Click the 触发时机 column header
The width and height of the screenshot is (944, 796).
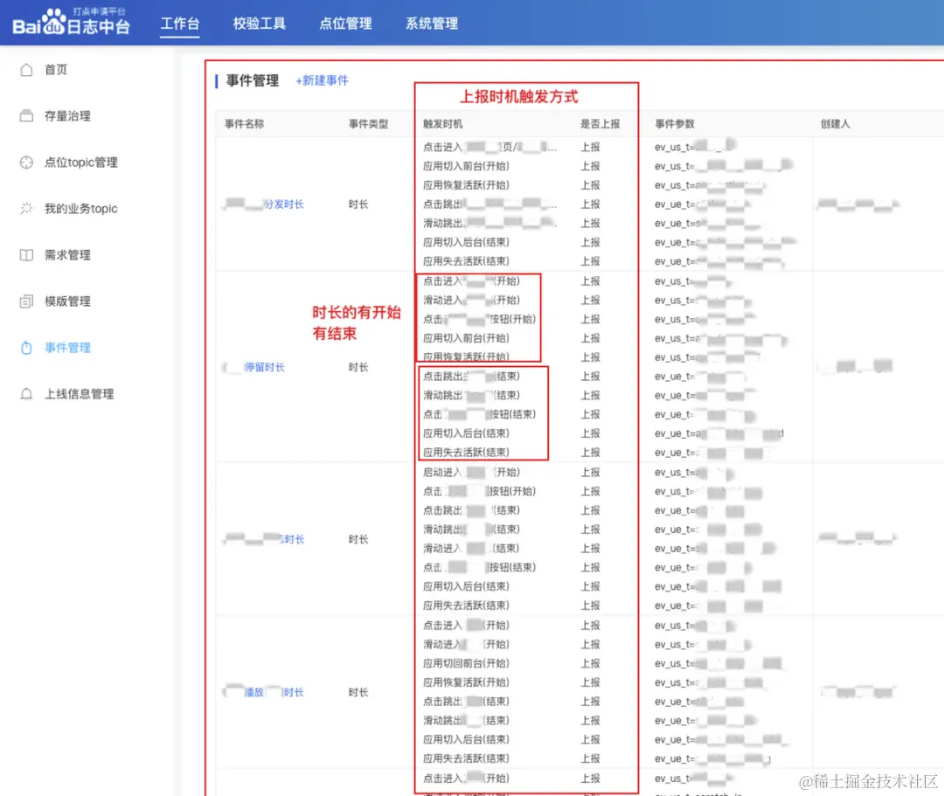pyautogui.click(x=442, y=123)
